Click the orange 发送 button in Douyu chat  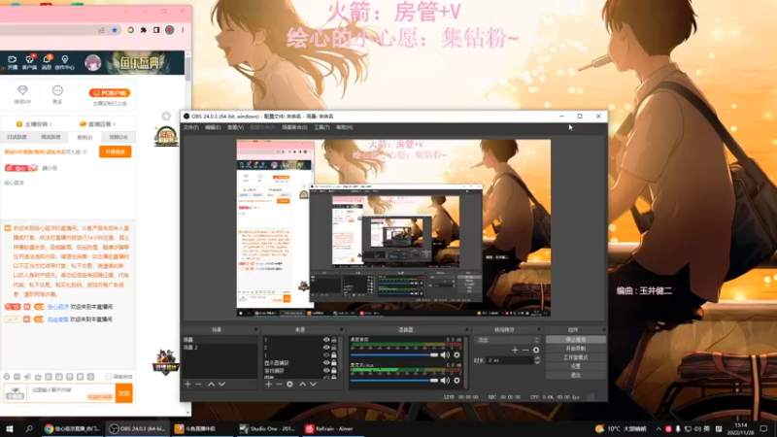pyautogui.click(x=124, y=393)
